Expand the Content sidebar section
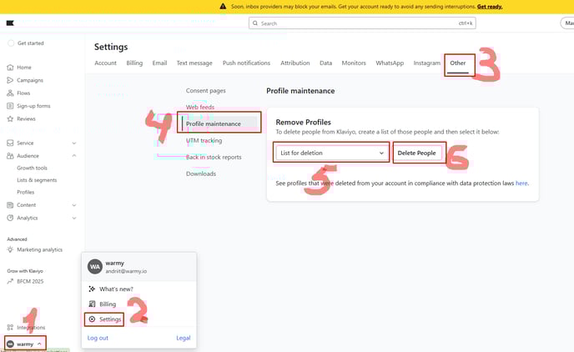Viewport: 574px width, 352px height. pyautogui.click(x=75, y=204)
